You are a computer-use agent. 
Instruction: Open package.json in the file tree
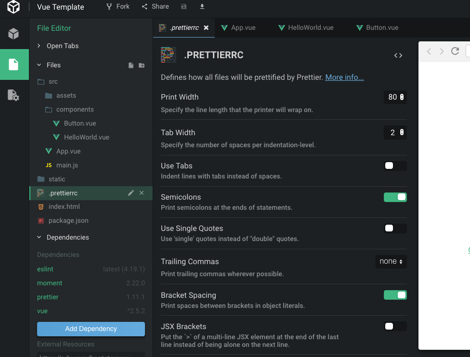pos(63,220)
